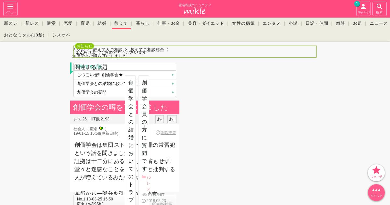The image size is (390, 205).
Task: Open vertical card 創価学会との結婚においてのトラブ
Action: [130, 141]
